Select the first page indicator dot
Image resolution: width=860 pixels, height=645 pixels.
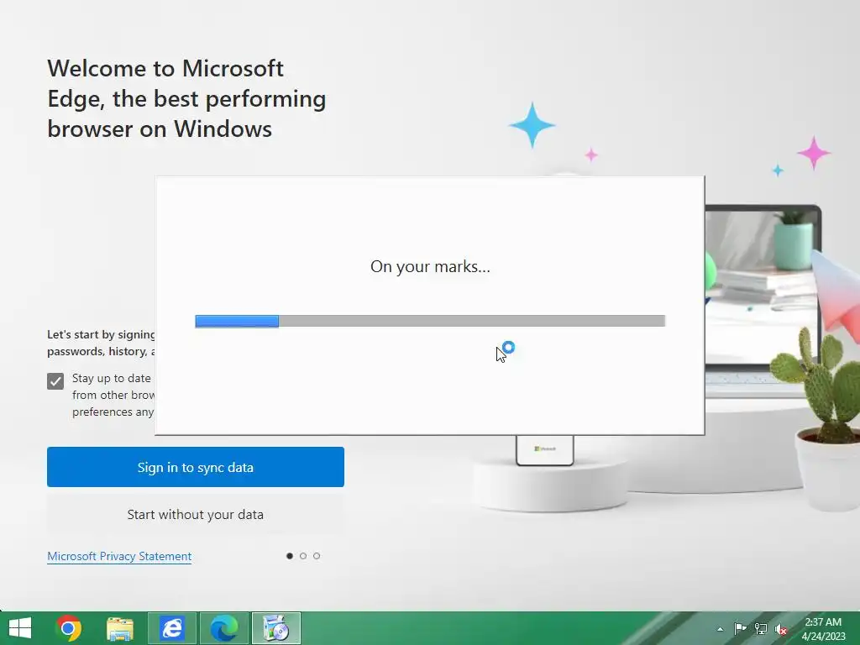(290, 556)
